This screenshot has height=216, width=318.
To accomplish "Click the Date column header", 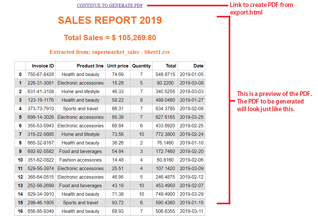I will point(191,66).
